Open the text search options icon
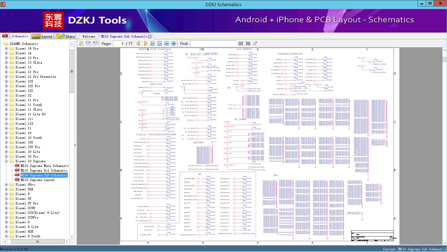This screenshot has height=252, width=447. tap(255, 43)
